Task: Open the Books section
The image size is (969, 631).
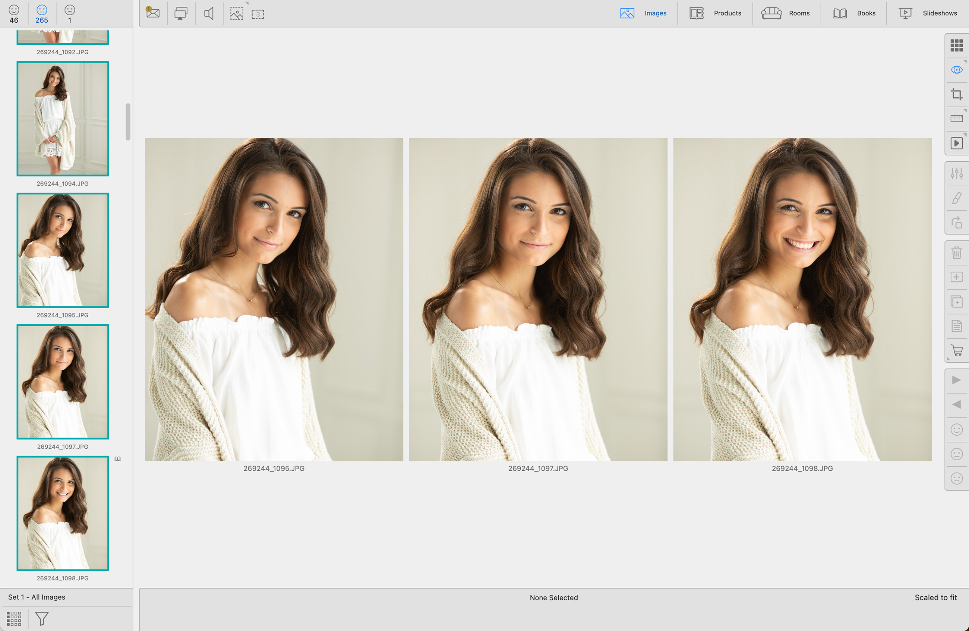Action: [x=854, y=13]
